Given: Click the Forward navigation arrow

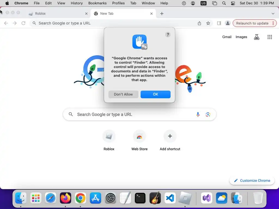Looking at the screenshot, I should click(15, 23).
